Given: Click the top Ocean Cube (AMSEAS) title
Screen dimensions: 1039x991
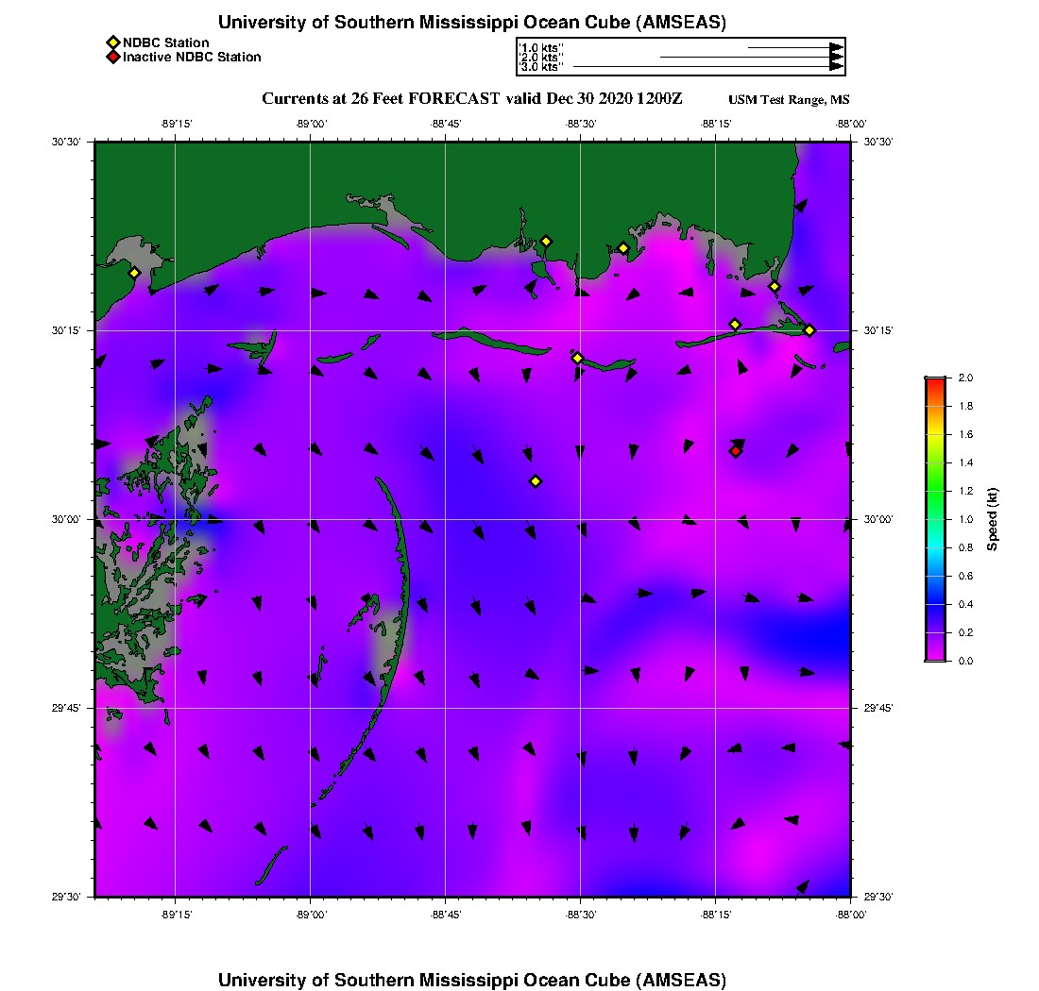Looking at the screenshot, I should [x=472, y=23].
